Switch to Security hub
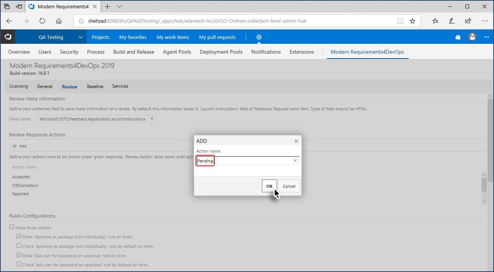The height and width of the screenshot is (272, 494). pyautogui.click(x=69, y=52)
